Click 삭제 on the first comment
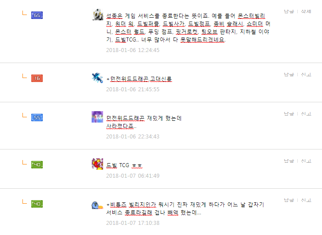 (x=306, y=11)
